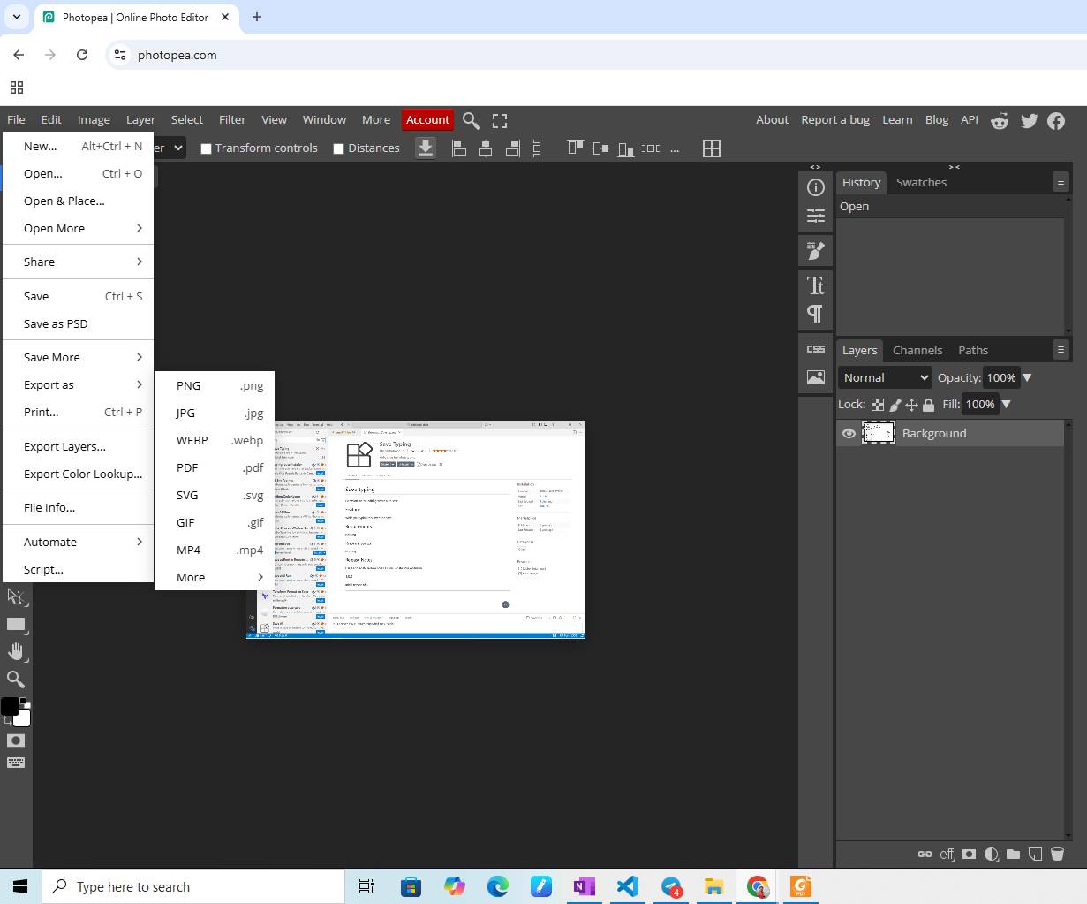Click the Opacity 100% value field

[x=1001, y=377]
